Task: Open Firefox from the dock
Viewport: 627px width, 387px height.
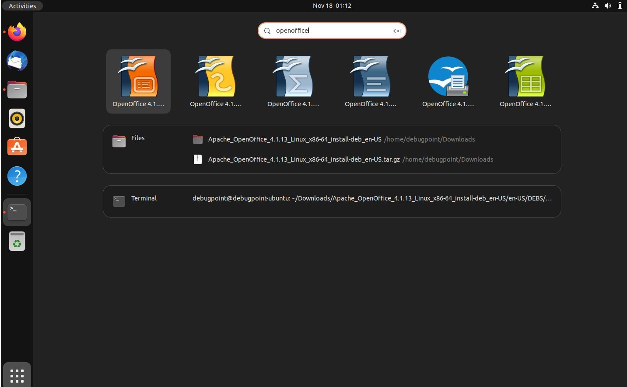Action: coord(17,32)
